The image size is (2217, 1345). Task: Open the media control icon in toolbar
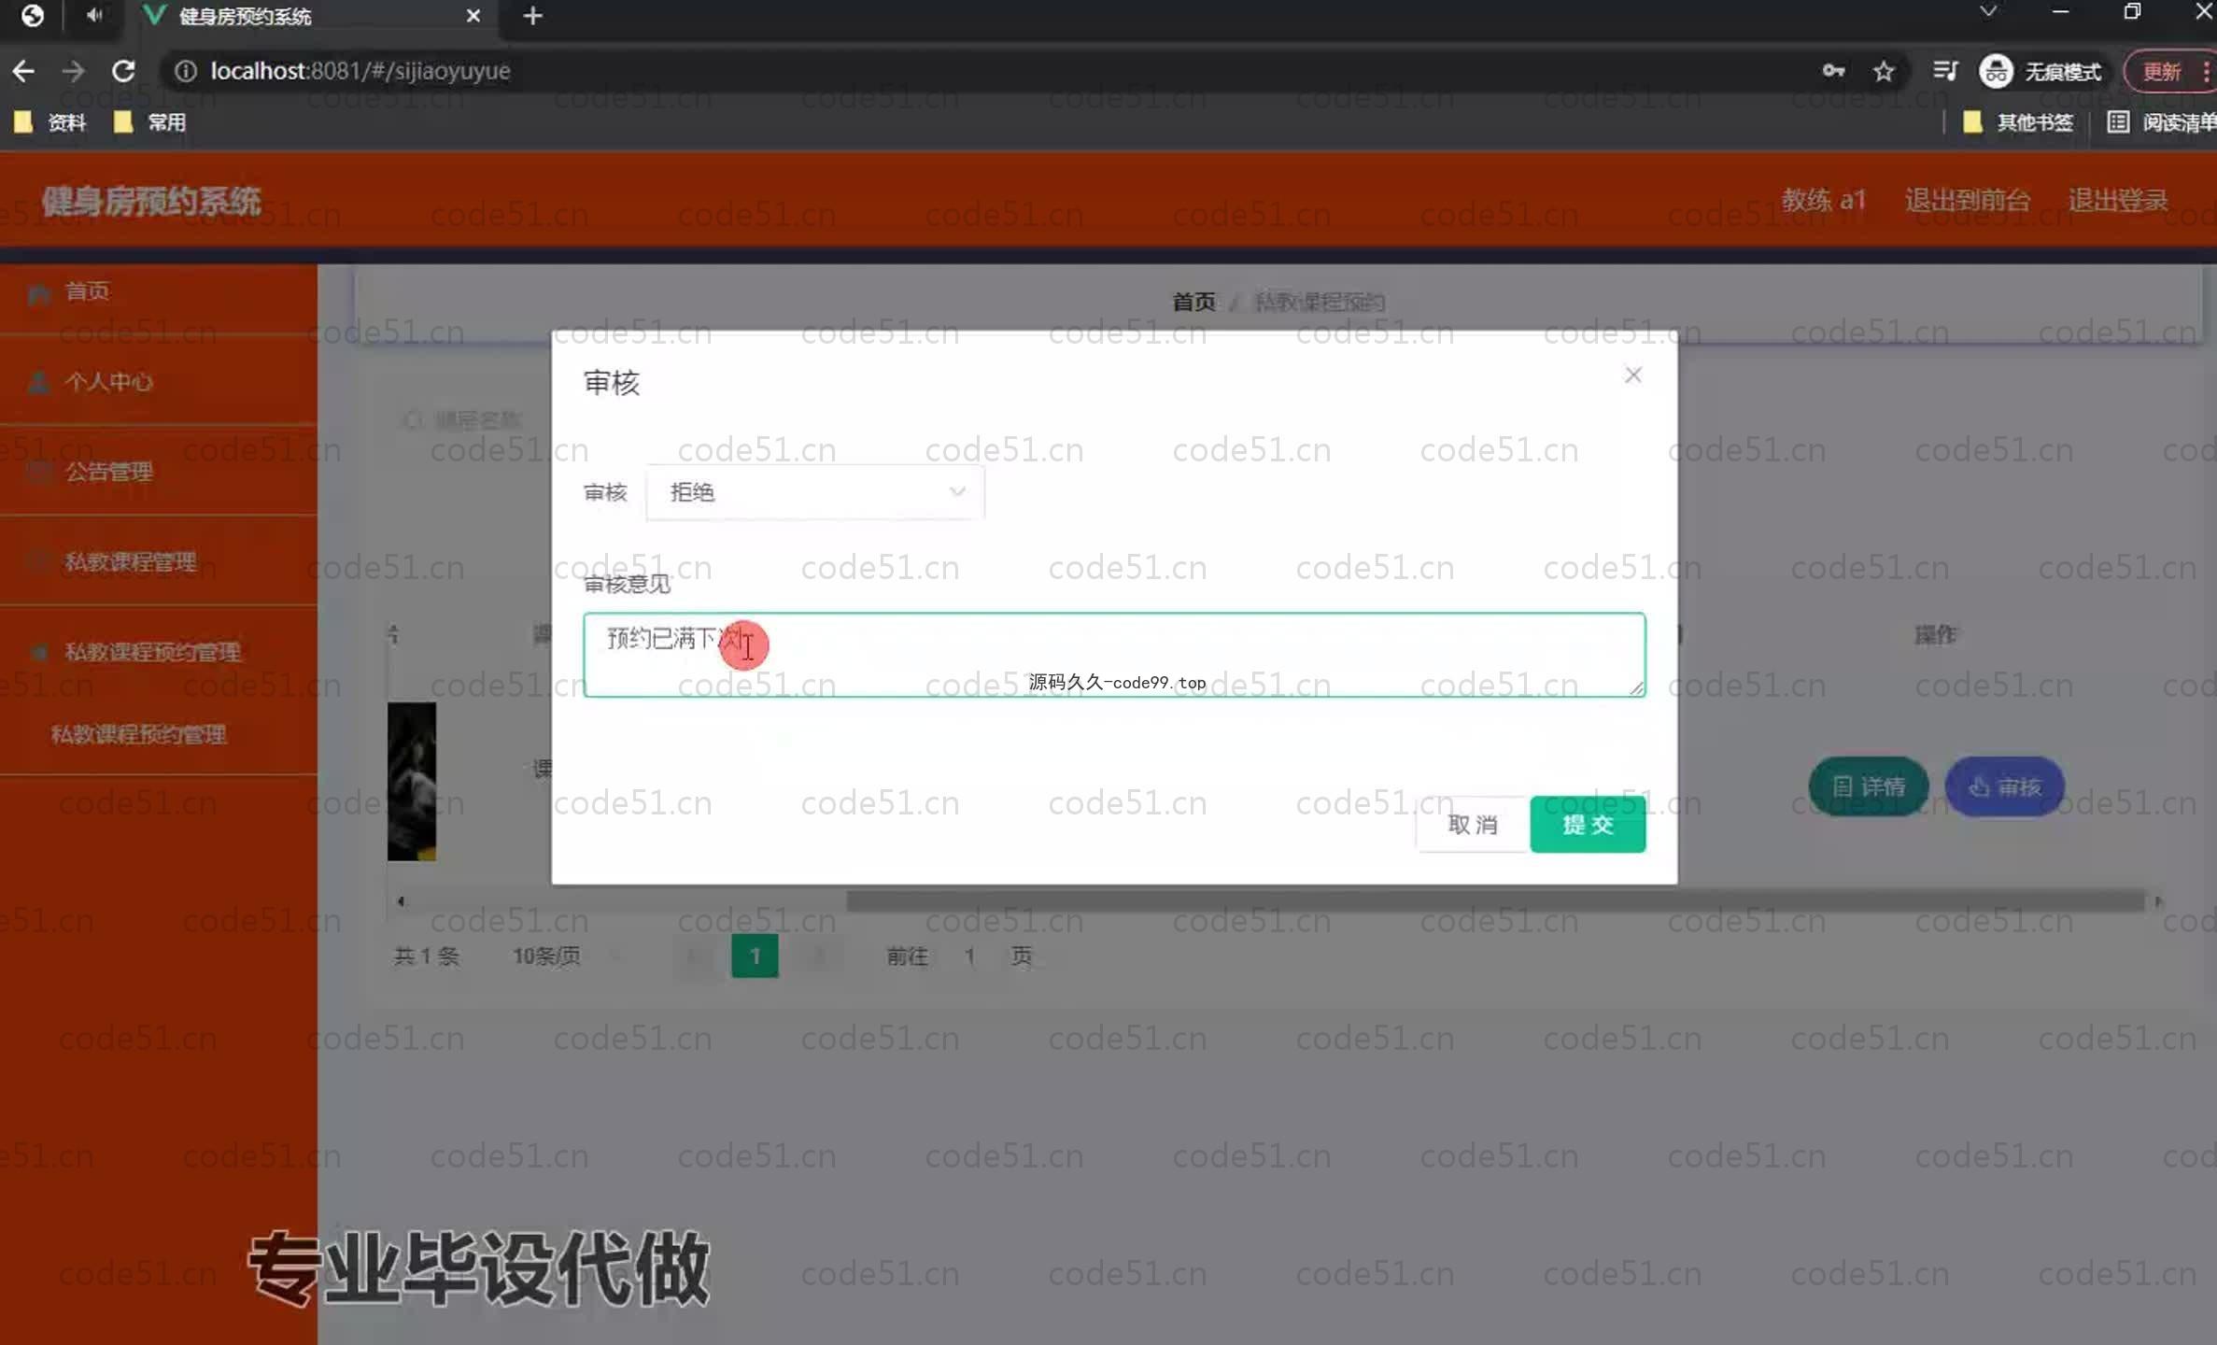[1945, 71]
